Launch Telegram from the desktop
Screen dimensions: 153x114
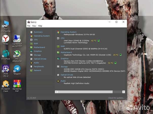[x=17, y=70]
